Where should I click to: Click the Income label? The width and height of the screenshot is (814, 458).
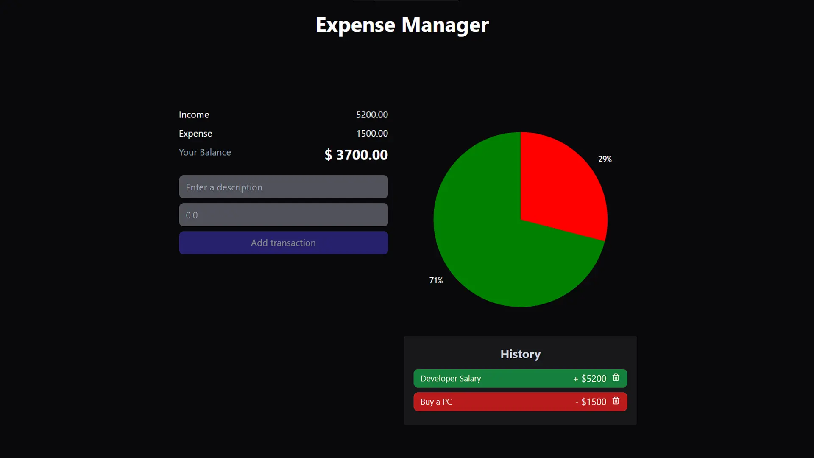pyautogui.click(x=194, y=114)
